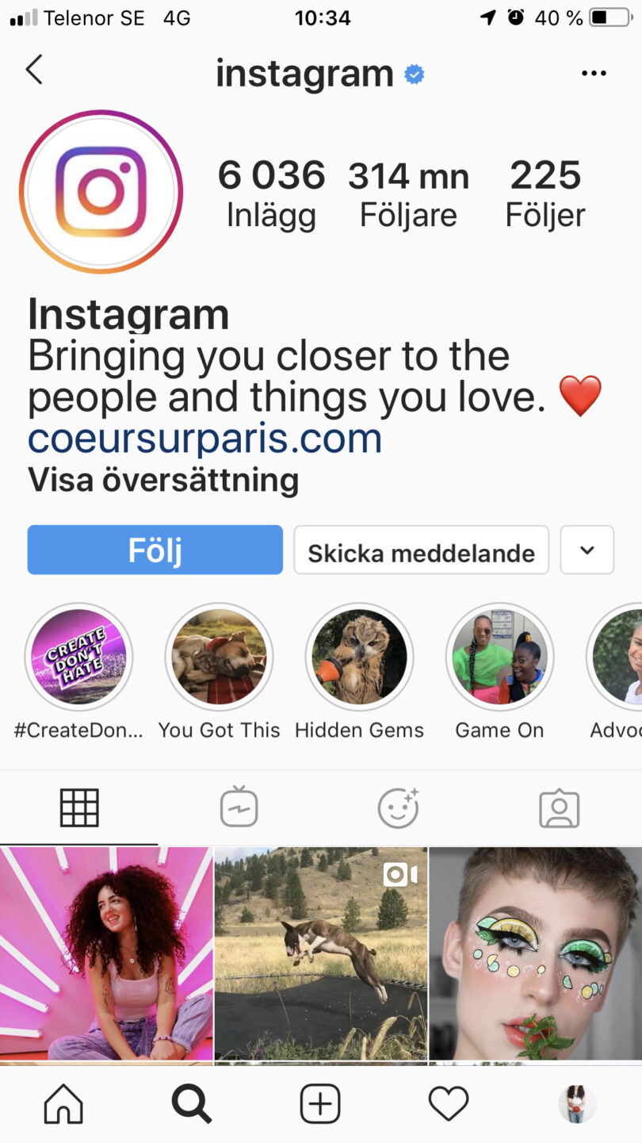The image size is (642, 1143).
Task: Follow the account with the Följ button
Action: point(155,550)
